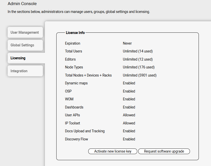Click the Docs Upload and Tracking label
This screenshot has height=166, width=211.
(85, 131)
